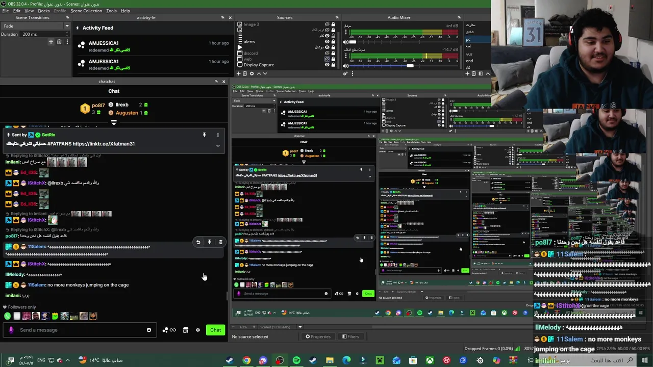Open Minecraft from the taskbar
Viewport: 653px width, 367px height.
pyautogui.click(x=380, y=360)
